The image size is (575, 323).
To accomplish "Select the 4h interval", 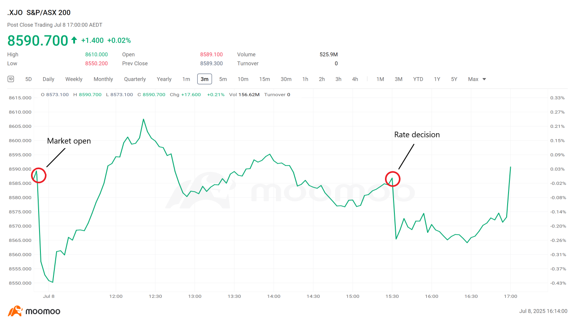I will coord(355,79).
